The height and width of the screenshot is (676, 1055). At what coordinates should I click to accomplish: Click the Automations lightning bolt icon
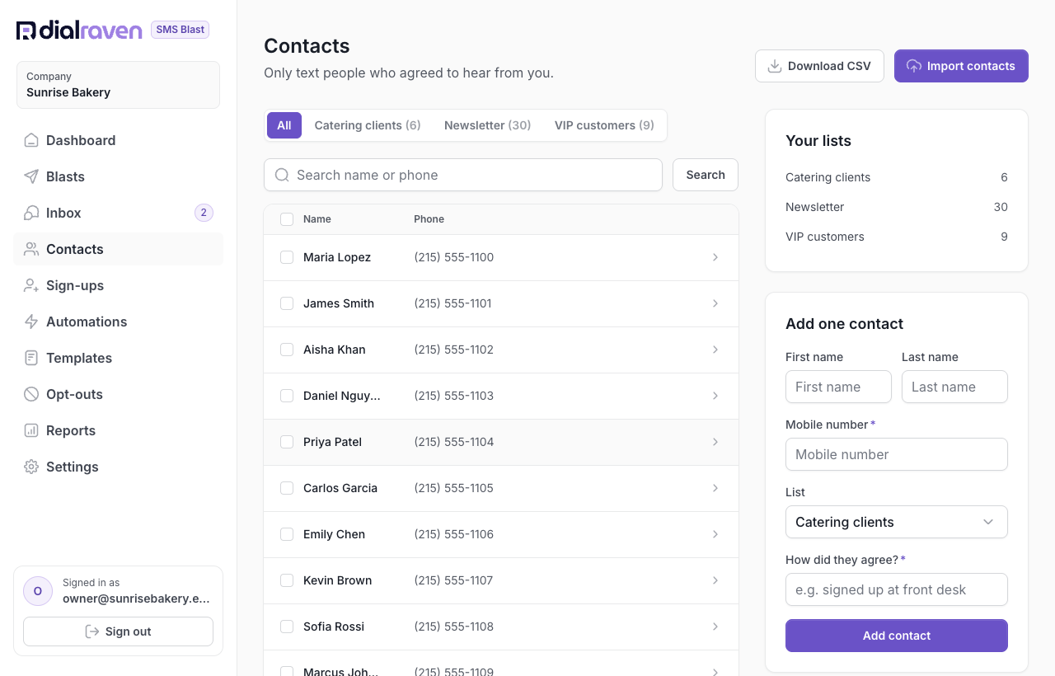[31, 322]
